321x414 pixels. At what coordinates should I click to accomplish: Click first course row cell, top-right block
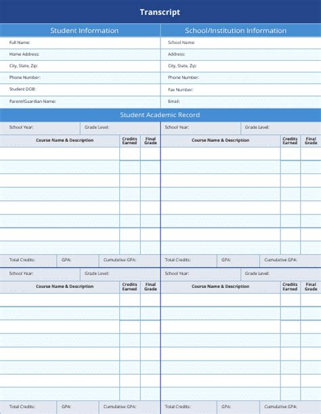pos(220,154)
